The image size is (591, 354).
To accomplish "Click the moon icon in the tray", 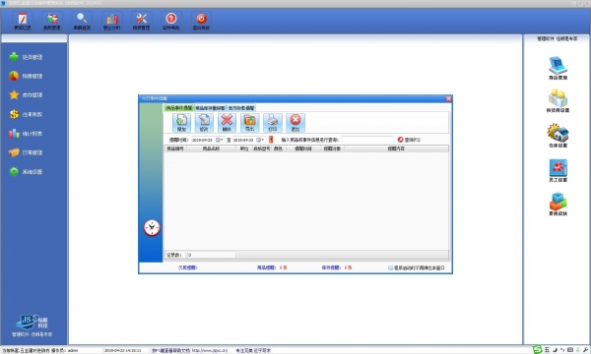I will coord(555,350).
